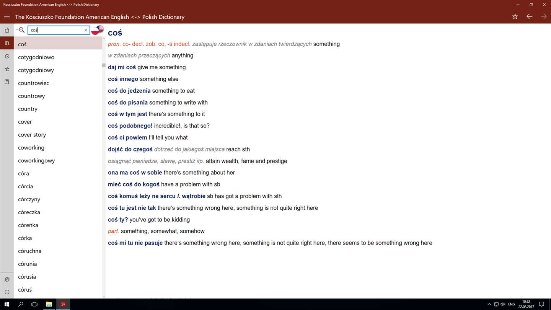
Task: Click the dictionary app taskbar icon
Action: click(x=63, y=304)
